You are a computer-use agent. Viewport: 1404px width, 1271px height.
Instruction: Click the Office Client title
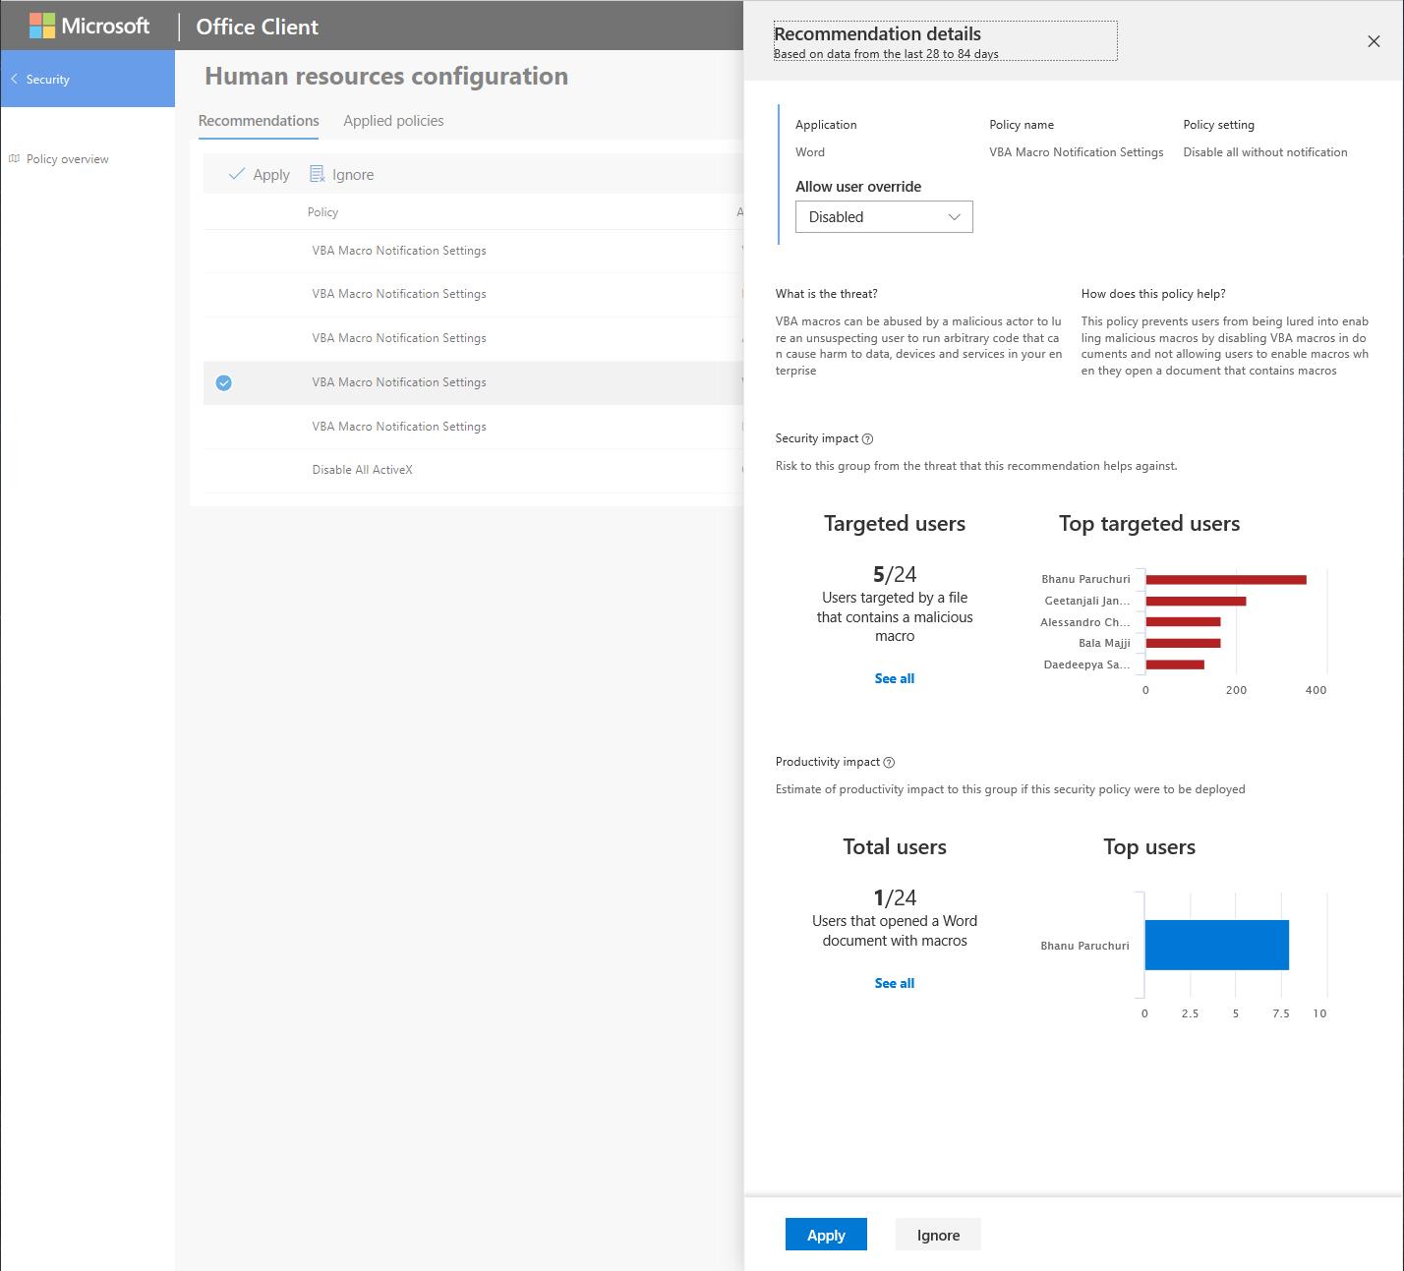tap(257, 27)
